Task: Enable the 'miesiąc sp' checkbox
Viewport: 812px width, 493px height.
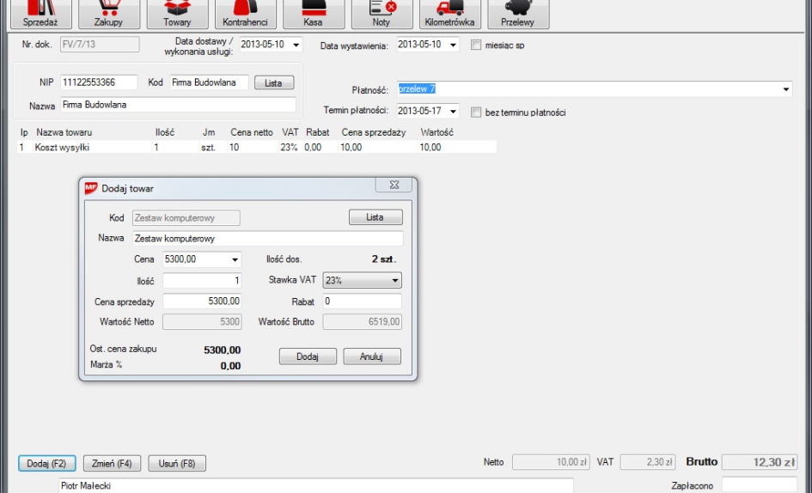Action: (476, 45)
